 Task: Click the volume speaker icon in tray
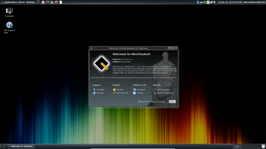pos(215,2)
